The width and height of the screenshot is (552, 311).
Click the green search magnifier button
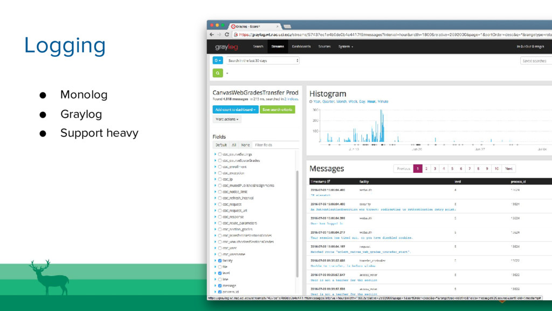[218, 73]
